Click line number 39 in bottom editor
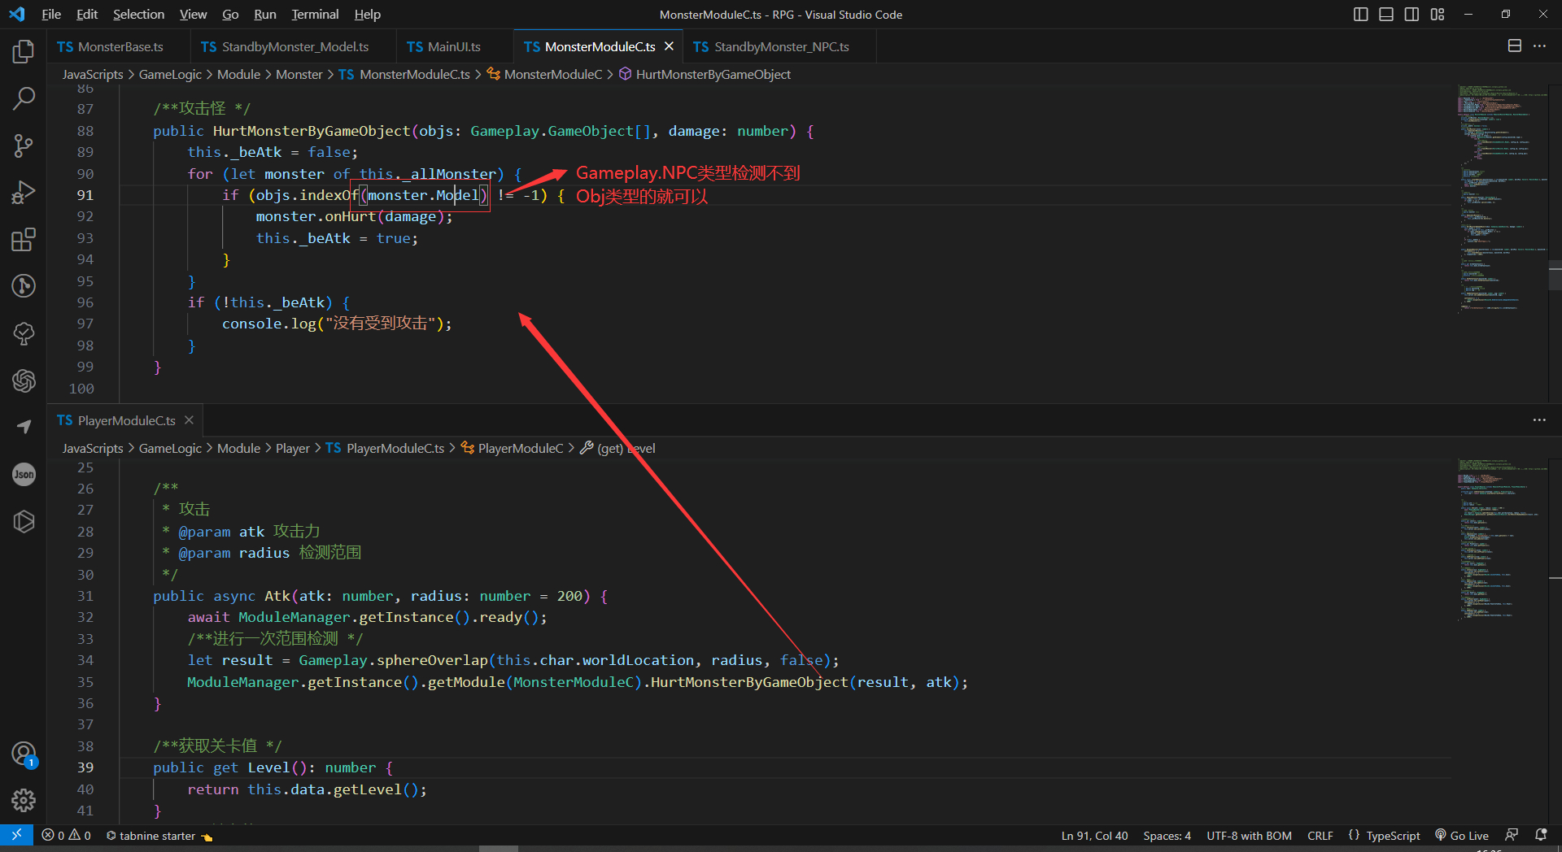Screen dimensions: 1562x852 [85, 767]
